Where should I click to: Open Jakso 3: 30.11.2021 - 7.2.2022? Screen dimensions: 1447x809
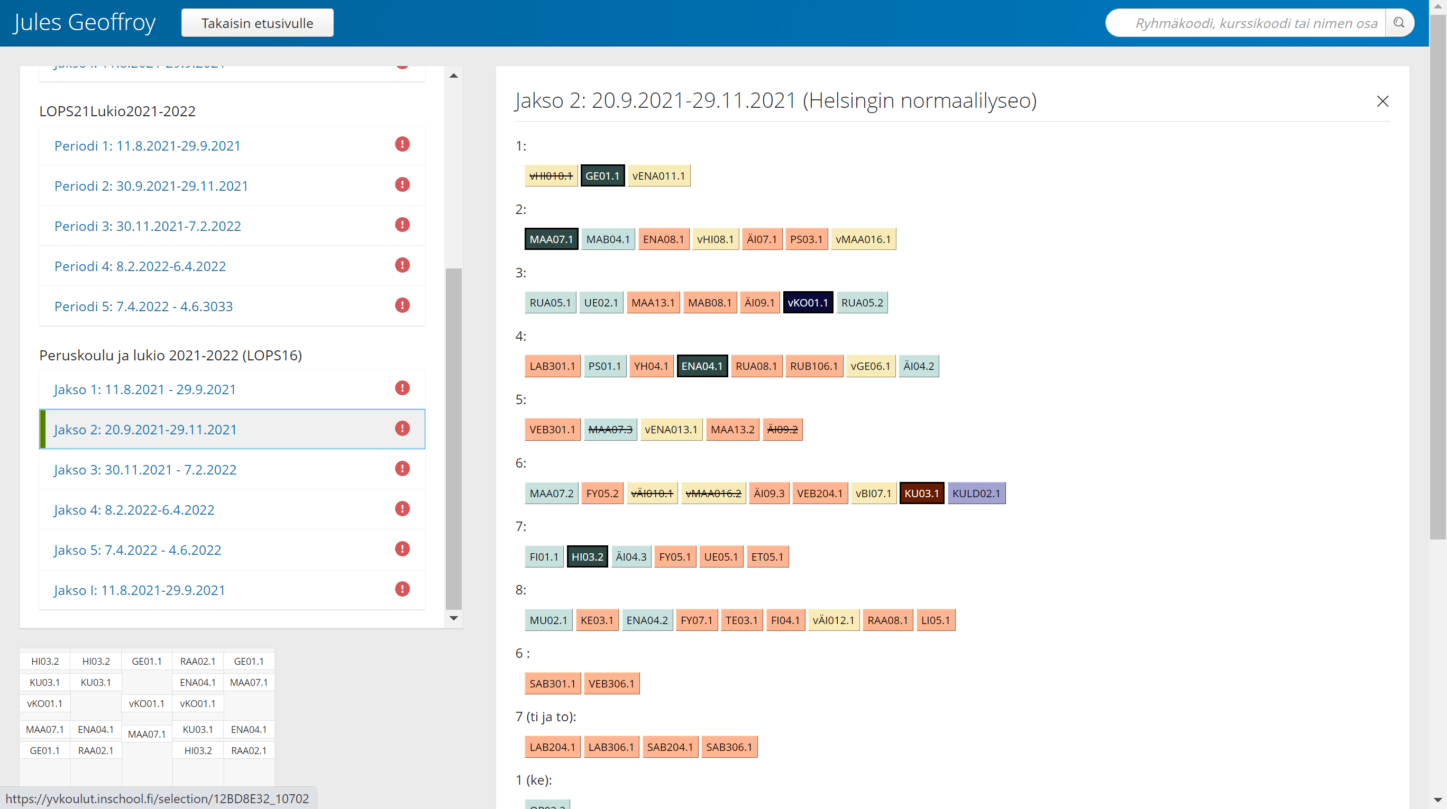coord(145,469)
